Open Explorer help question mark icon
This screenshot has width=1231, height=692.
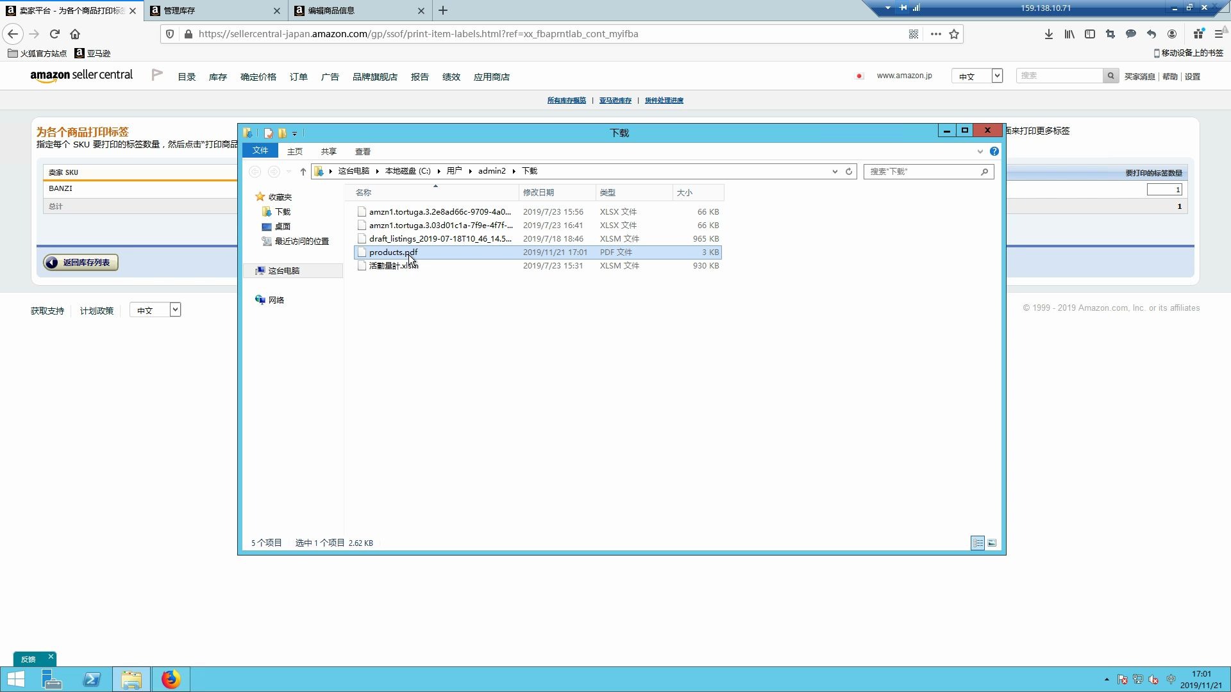click(994, 151)
